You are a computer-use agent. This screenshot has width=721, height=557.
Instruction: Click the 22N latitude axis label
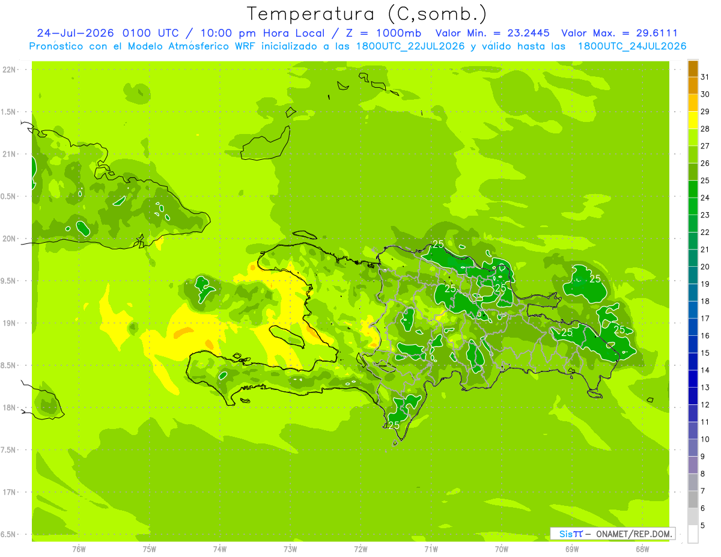(10, 70)
